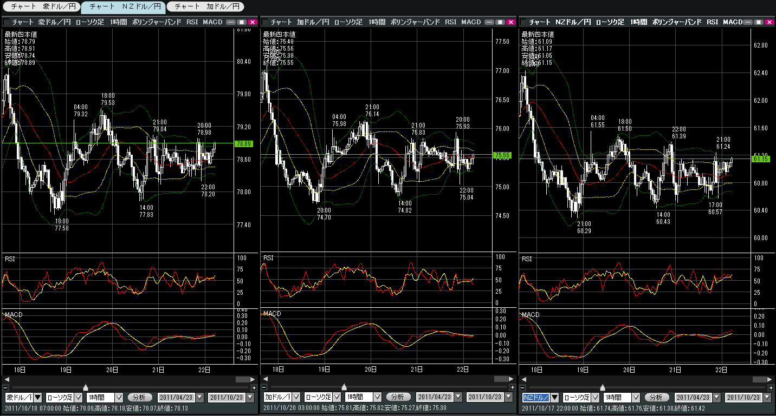The image size is (776, 416).
Task: Click the zoom-out minus icon under 豪ドル/円 chart
Action: [x=6, y=387]
